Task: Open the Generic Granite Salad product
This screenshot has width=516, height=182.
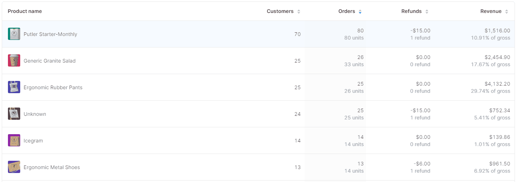Action: pos(50,61)
